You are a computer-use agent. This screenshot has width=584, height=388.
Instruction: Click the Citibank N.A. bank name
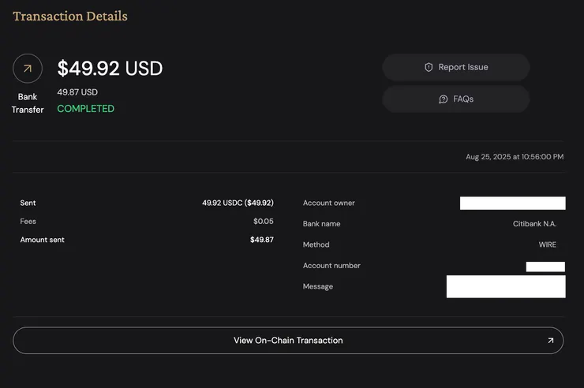pos(534,224)
